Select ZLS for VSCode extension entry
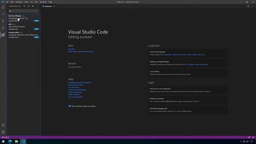Image resolution: width=256 pixels, height=144 pixels. pyautogui.click(x=24, y=18)
